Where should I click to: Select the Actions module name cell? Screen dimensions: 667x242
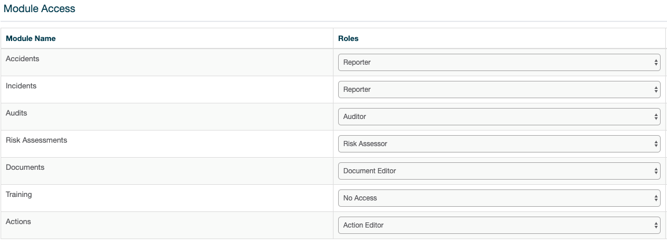coord(167,225)
